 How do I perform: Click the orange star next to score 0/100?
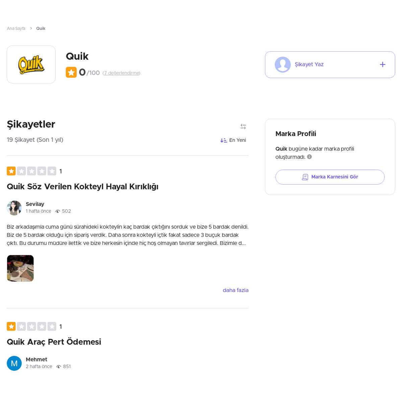coord(71,72)
